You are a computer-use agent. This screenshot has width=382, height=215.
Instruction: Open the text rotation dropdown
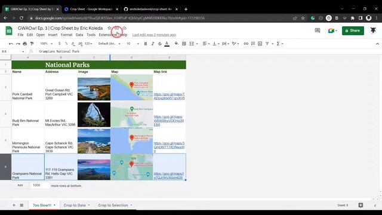(x=235, y=44)
